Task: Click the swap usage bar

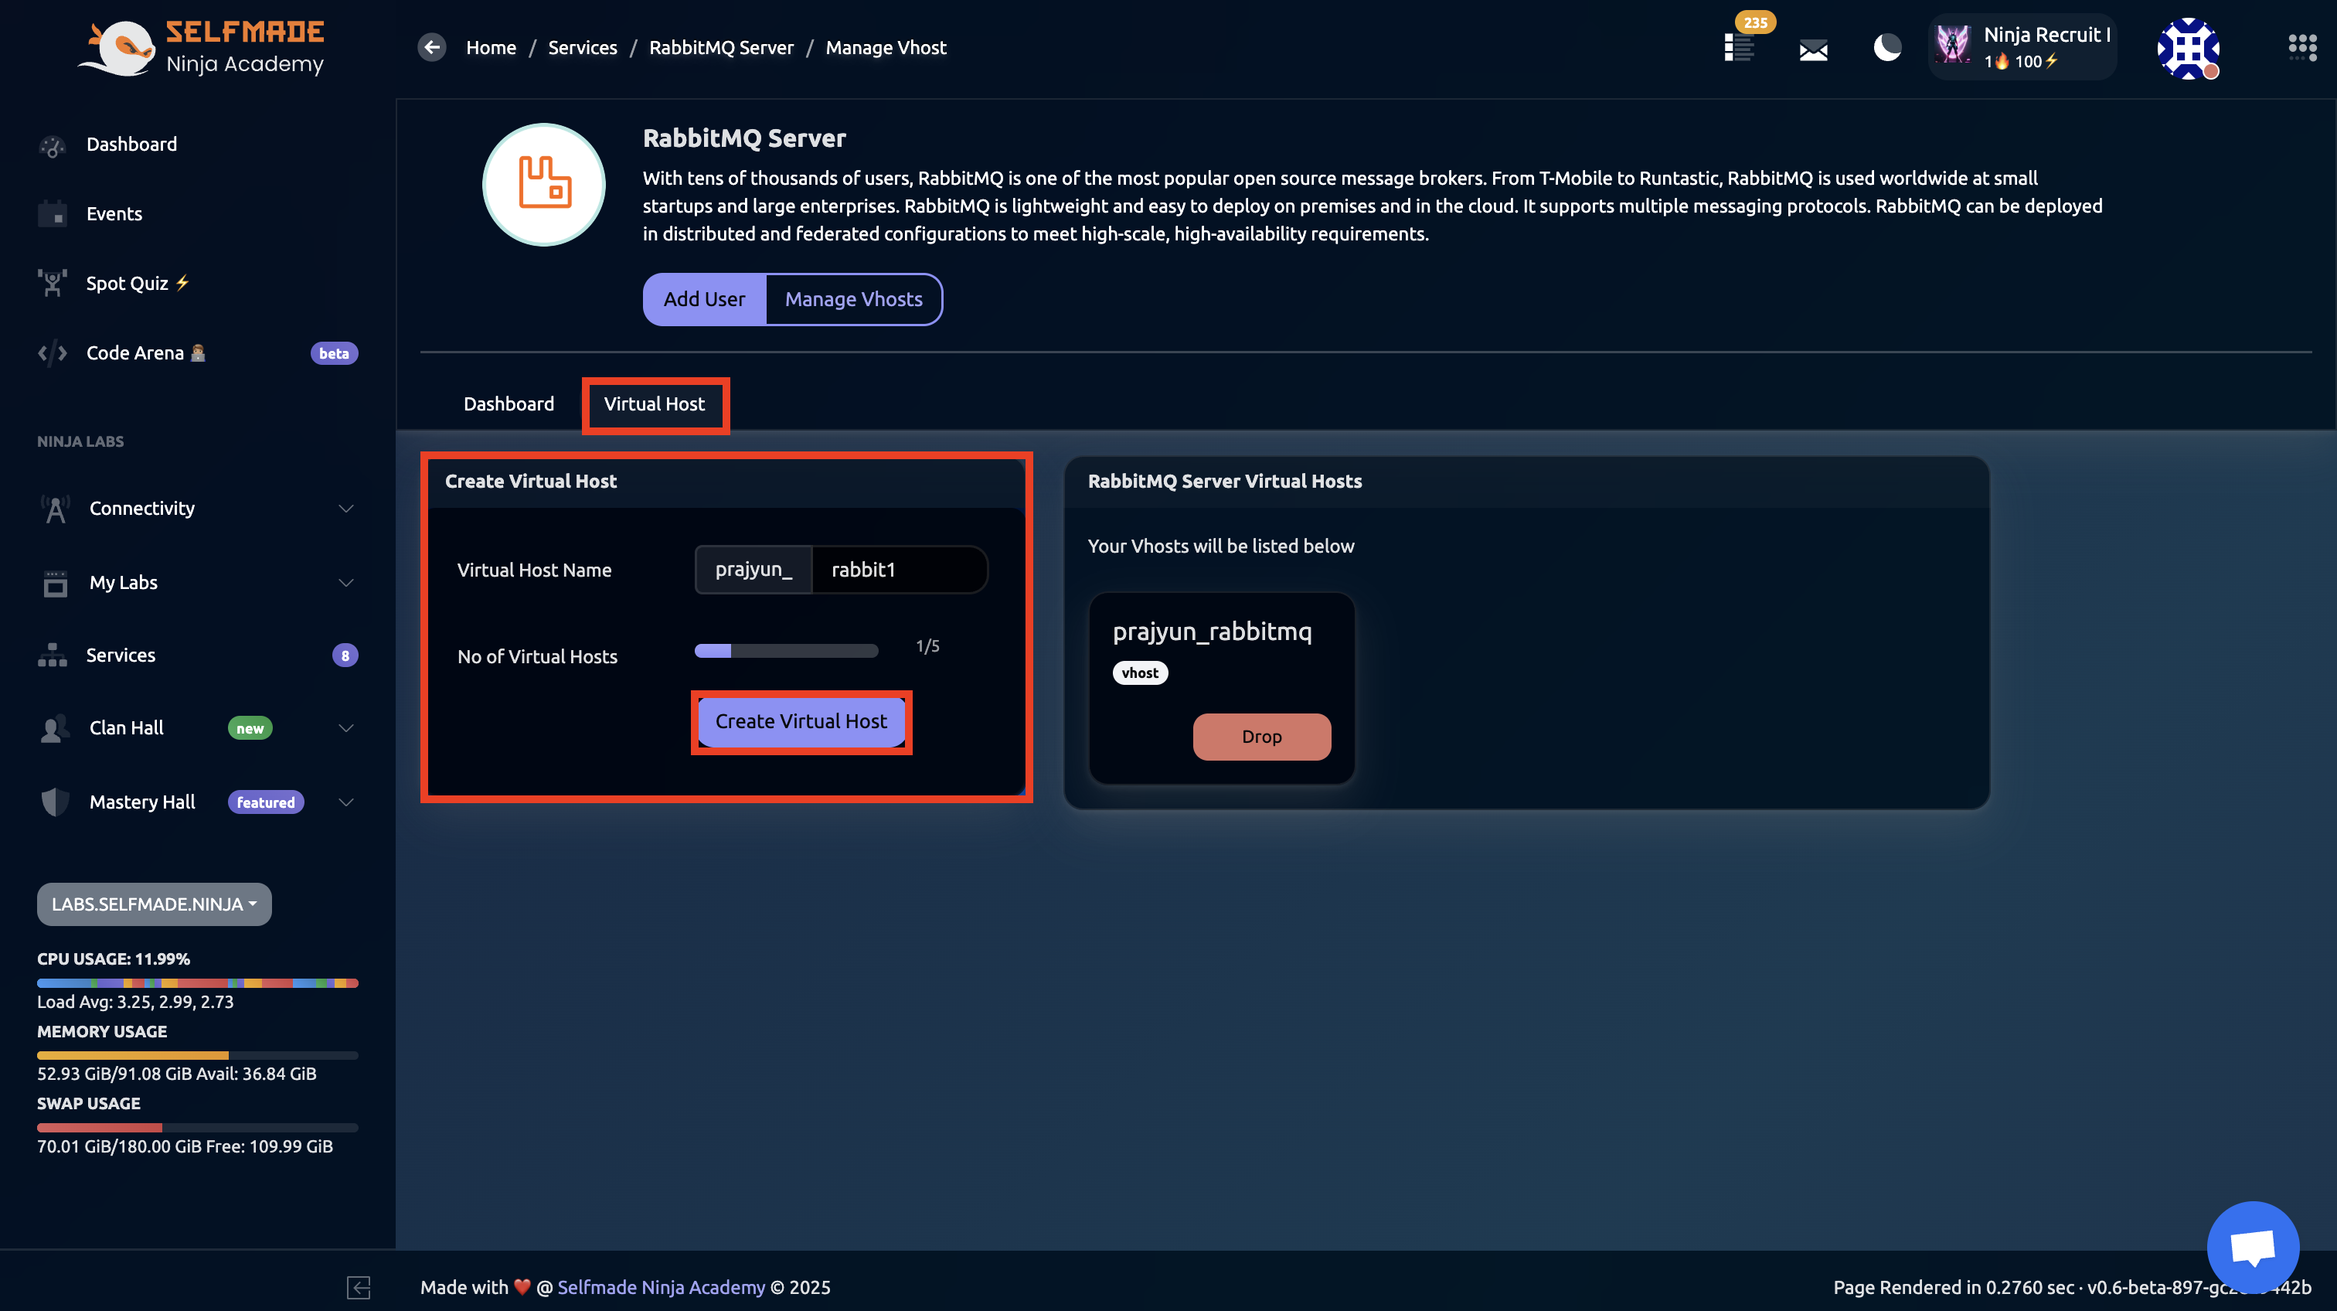Action: click(198, 1128)
